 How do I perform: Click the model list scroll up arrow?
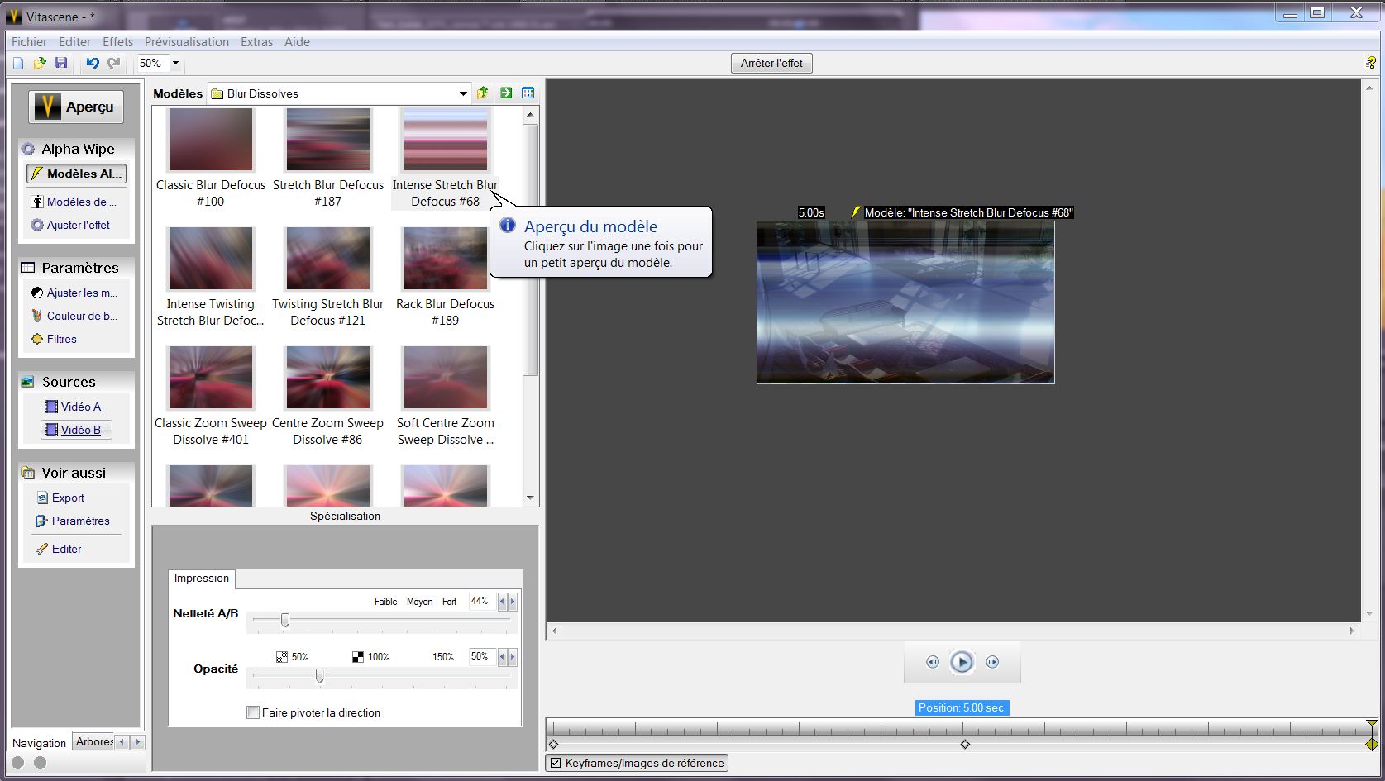530,115
